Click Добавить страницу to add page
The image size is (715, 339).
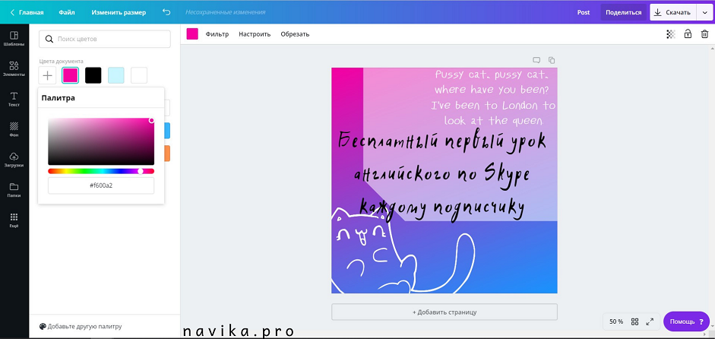(444, 312)
